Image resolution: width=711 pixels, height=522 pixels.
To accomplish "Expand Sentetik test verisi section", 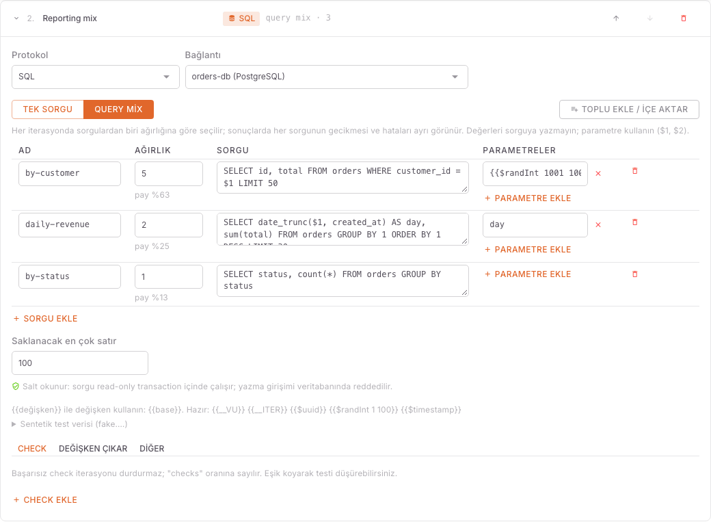I will [69, 424].
